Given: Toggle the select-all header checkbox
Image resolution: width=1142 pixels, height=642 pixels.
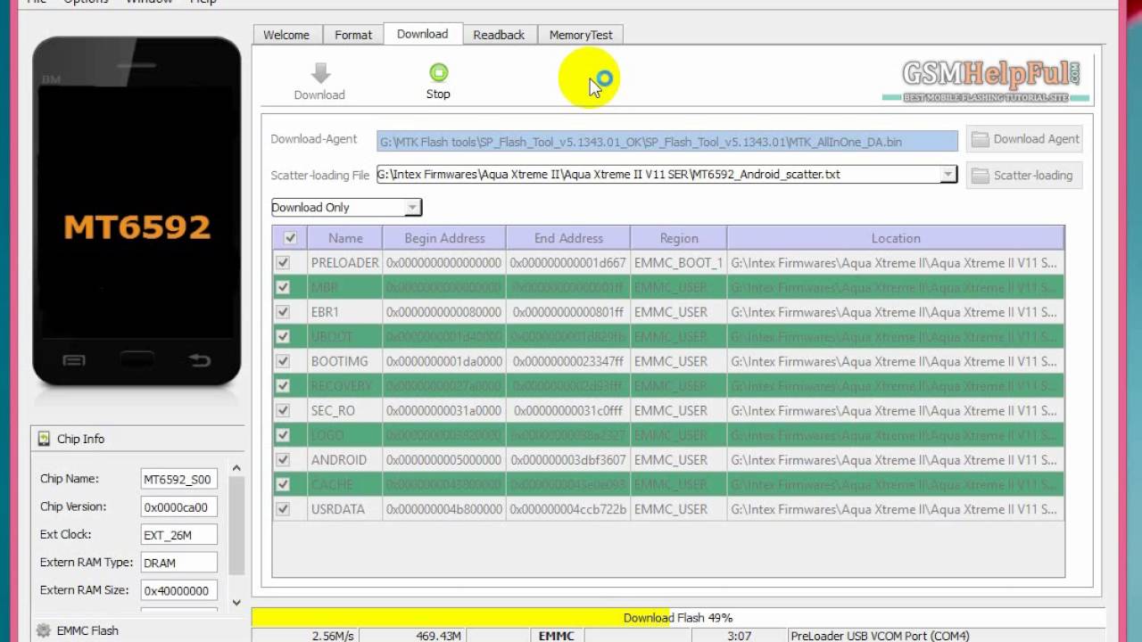Looking at the screenshot, I should (x=289, y=238).
